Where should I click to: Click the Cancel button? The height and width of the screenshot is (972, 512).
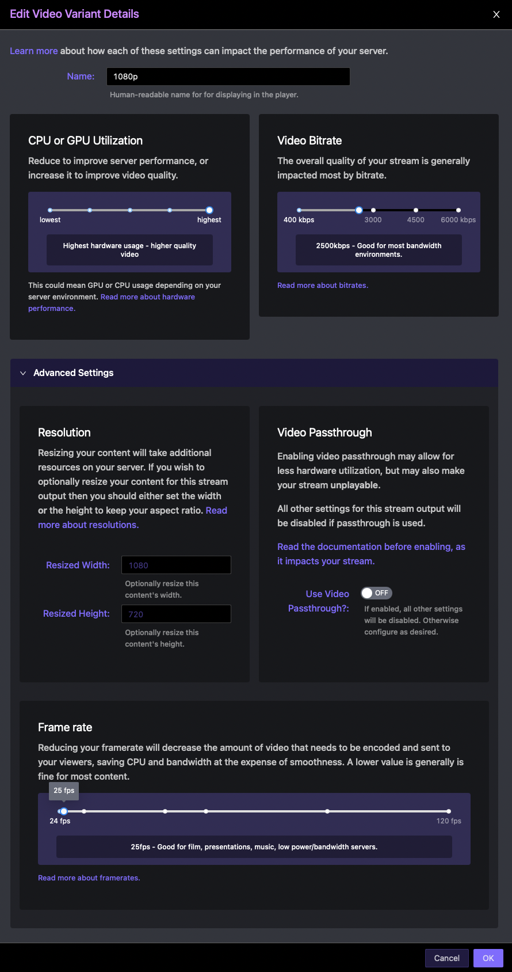446,958
